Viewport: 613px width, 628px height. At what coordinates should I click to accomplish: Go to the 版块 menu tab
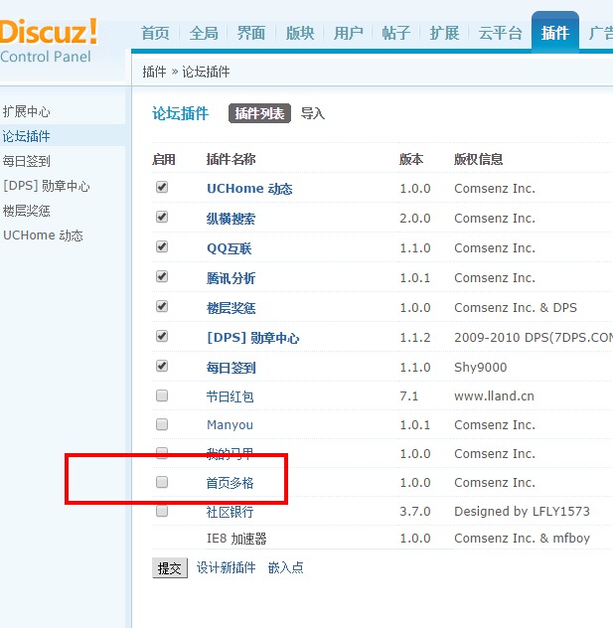pos(299,33)
